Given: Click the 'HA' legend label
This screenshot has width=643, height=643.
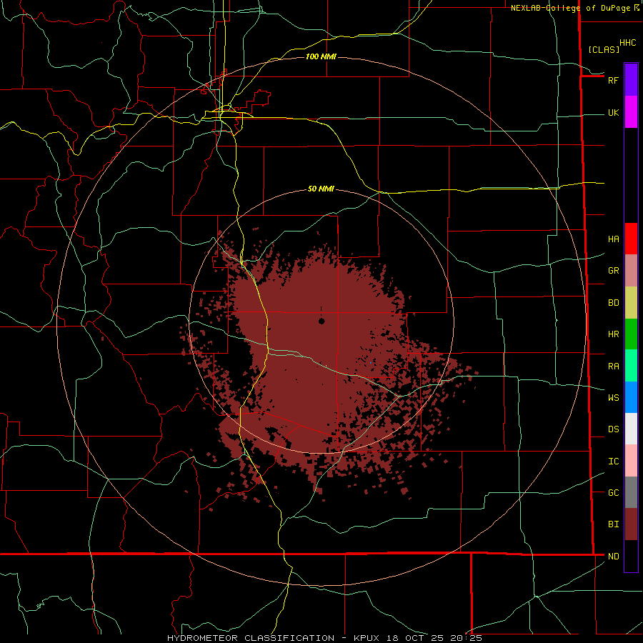Looking at the screenshot, I should 613,239.
